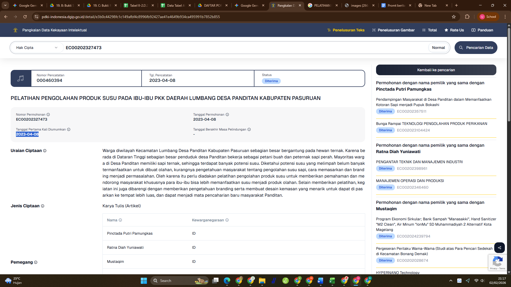This screenshot has height=287, width=511.
Task: Open the Rate Us link
Action: tap(454, 30)
